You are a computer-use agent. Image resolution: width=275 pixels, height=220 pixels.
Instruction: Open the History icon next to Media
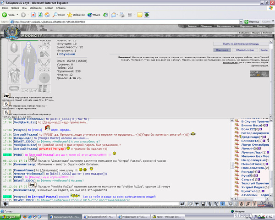105,15
